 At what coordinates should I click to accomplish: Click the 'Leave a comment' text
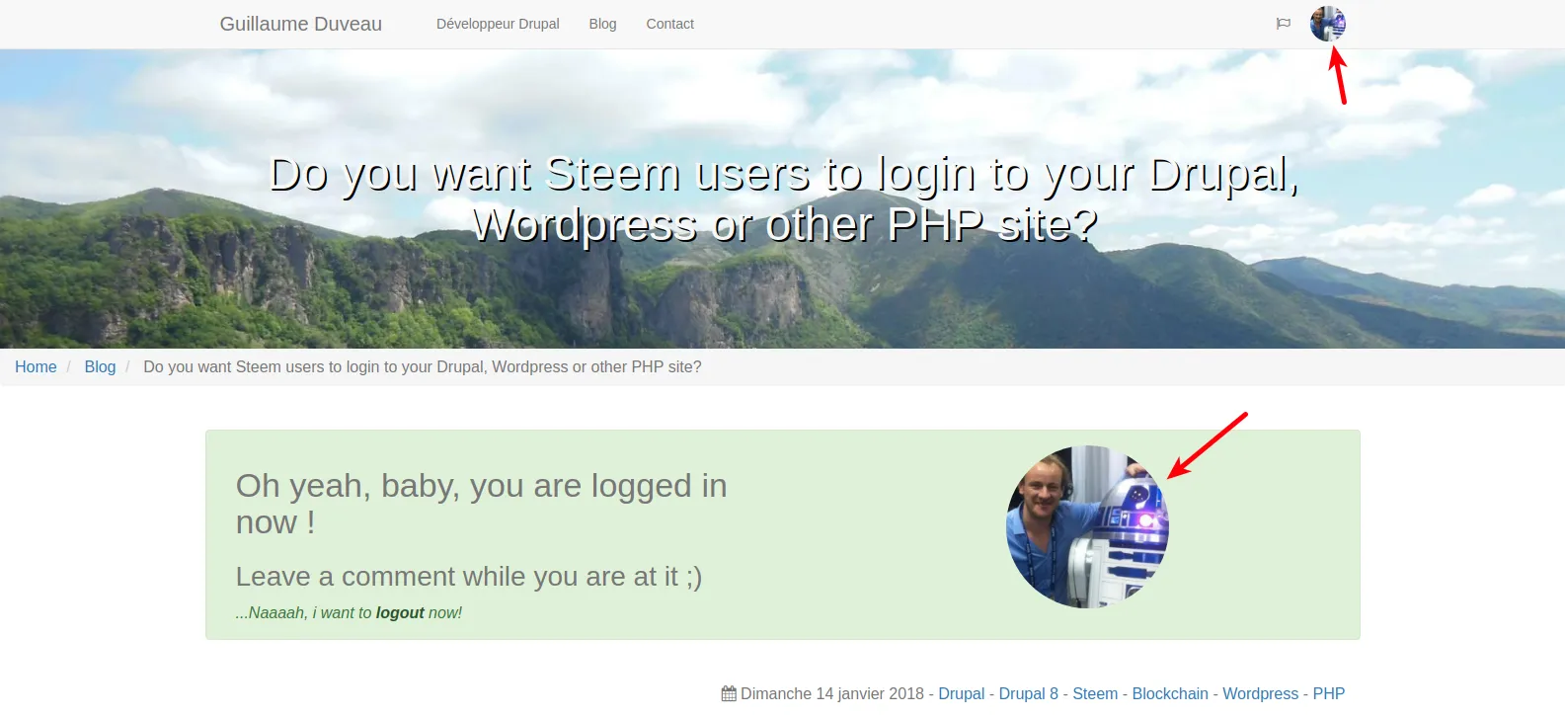tap(468, 576)
